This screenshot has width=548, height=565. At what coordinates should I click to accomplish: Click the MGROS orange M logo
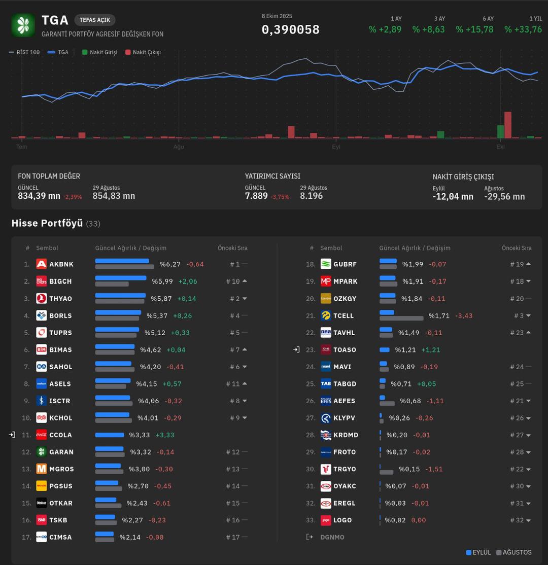(x=42, y=469)
